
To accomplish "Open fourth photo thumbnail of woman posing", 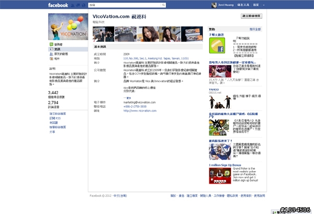I will coord(170,34).
